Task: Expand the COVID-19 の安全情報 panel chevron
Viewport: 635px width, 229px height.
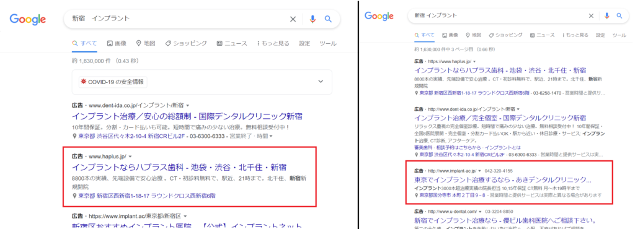Action: [x=321, y=82]
